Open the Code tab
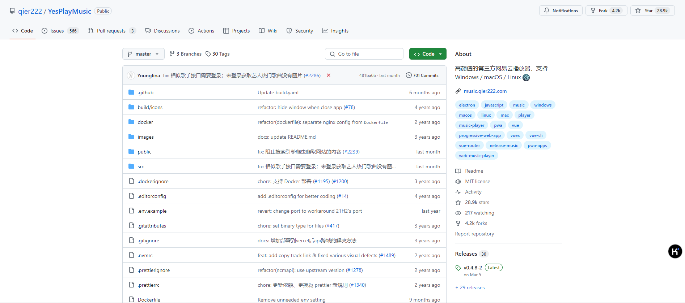685x303 pixels. click(22, 31)
